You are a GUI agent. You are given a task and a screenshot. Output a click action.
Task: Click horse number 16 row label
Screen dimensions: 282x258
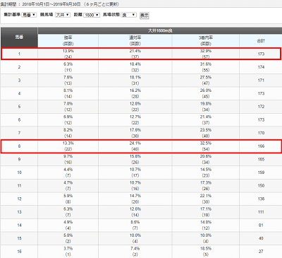19,252
